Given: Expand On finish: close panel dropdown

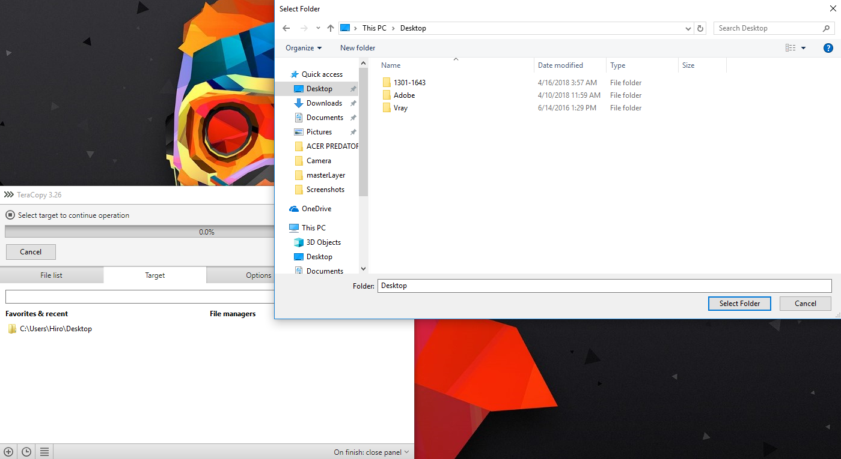Looking at the screenshot, I should pos(372,452).
